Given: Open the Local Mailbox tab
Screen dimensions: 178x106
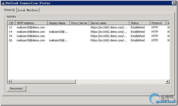Looking at the screenshot, I should point(28,10).
